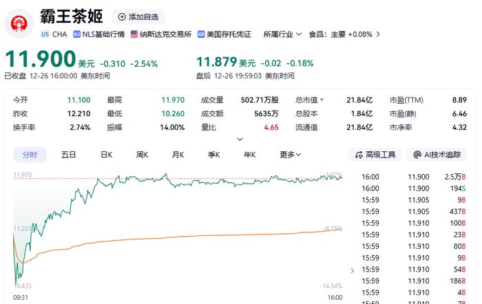
Task: Collapse the trade list side panel arrow
Action: 353,270
